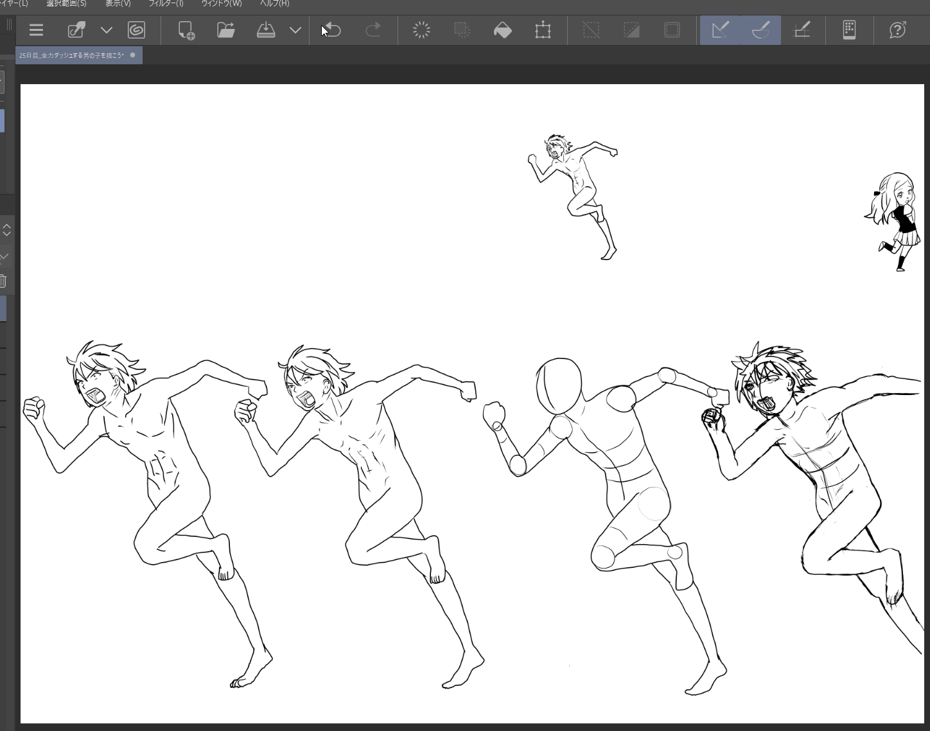Open the hamburger menu in the command bar

tap(36, 30)
